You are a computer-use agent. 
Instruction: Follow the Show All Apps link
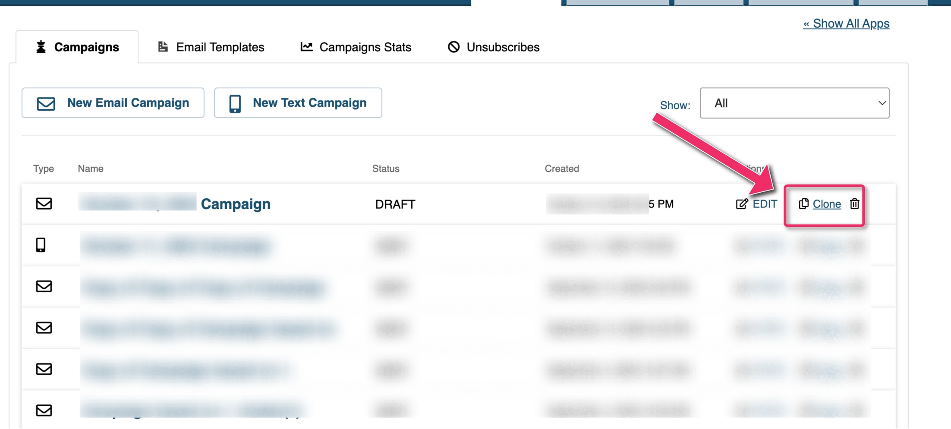click(x=846, y=23)
